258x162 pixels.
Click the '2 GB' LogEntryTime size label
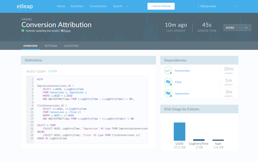tap(199, 147)
